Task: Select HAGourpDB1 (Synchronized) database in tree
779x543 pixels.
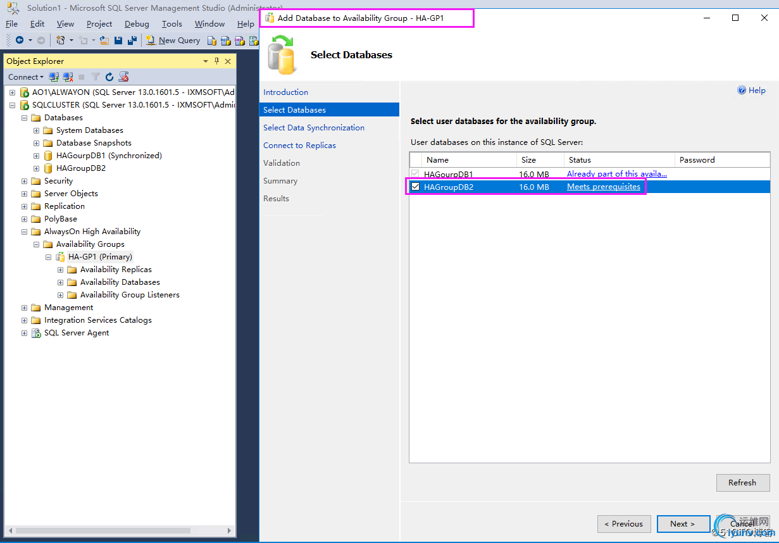Action: (x=109, y=155)
